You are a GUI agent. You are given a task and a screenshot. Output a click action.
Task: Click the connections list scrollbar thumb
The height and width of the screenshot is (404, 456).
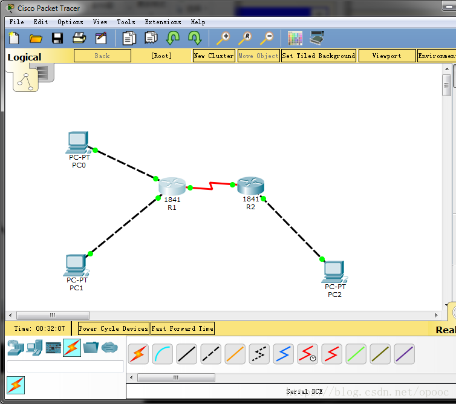tap(176, 377)
